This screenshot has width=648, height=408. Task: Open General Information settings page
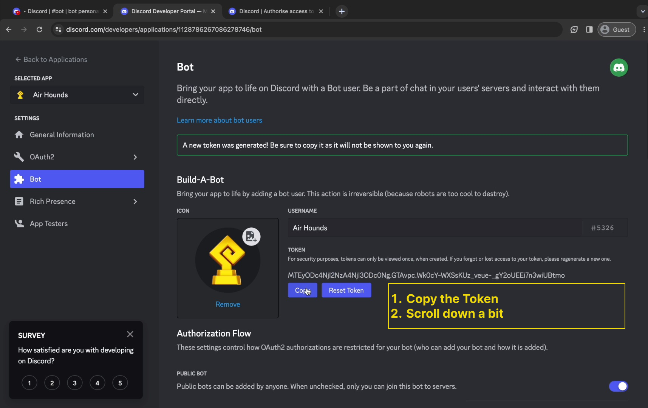(x=62, y=135)
